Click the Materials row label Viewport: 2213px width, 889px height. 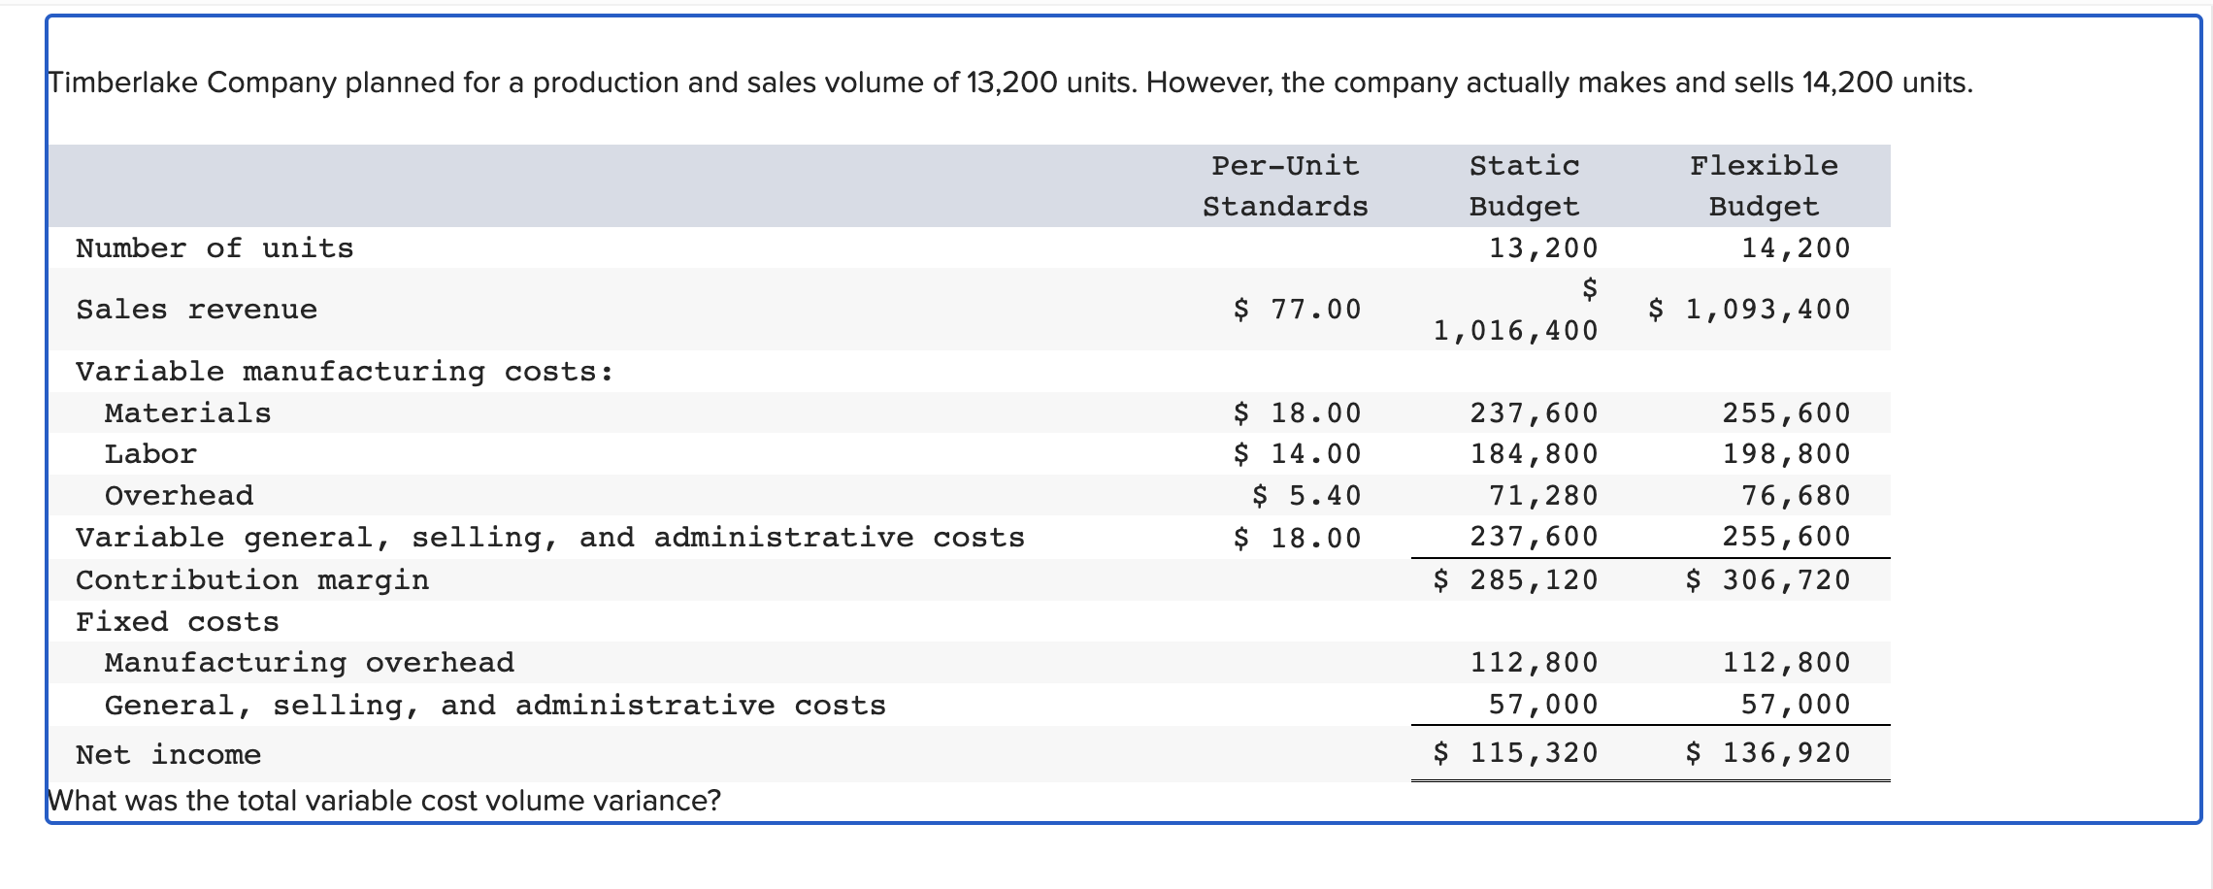[x=187, y=413]
